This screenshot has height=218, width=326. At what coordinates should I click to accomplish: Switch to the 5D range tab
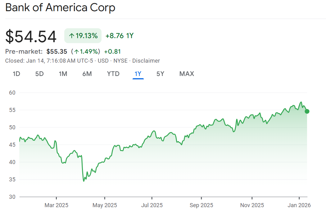pyautogui.click(x=39, y=74)
